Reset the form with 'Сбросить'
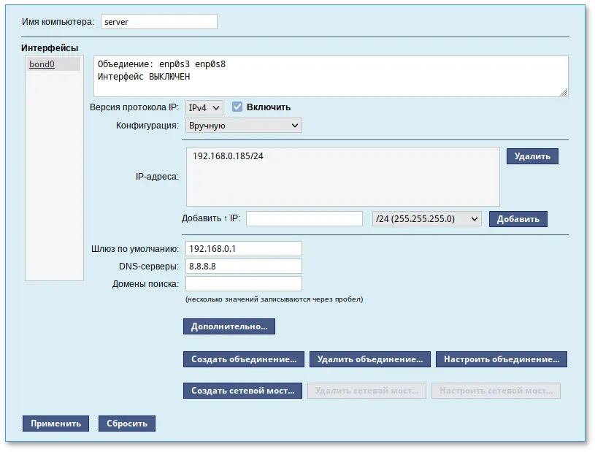595x452 pixels. coord(127,424)
